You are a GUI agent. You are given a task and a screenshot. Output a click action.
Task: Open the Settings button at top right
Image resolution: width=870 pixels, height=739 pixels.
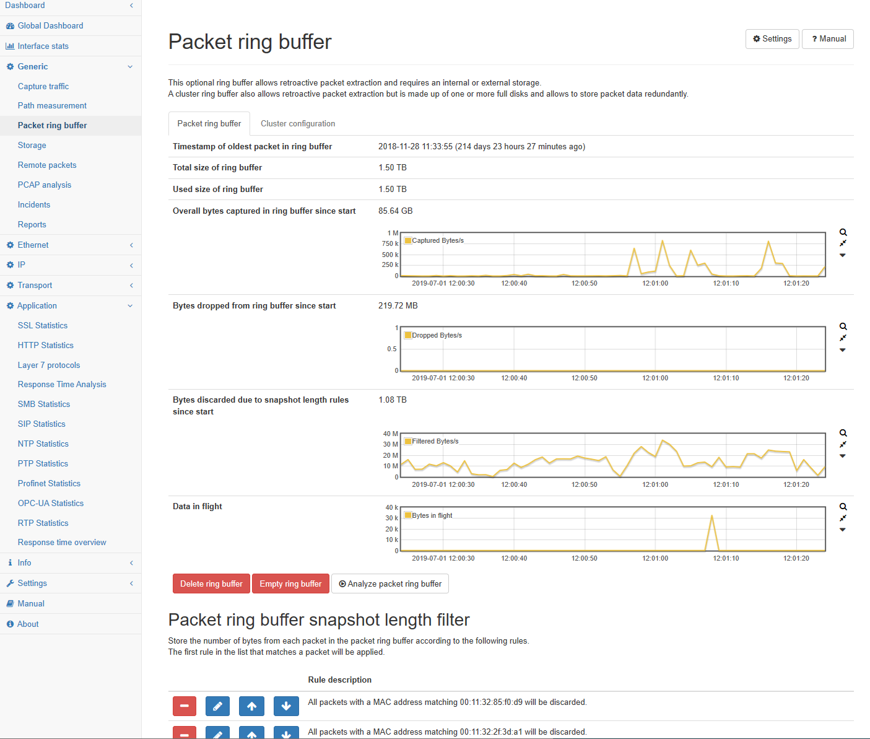[x=772, y=38]
